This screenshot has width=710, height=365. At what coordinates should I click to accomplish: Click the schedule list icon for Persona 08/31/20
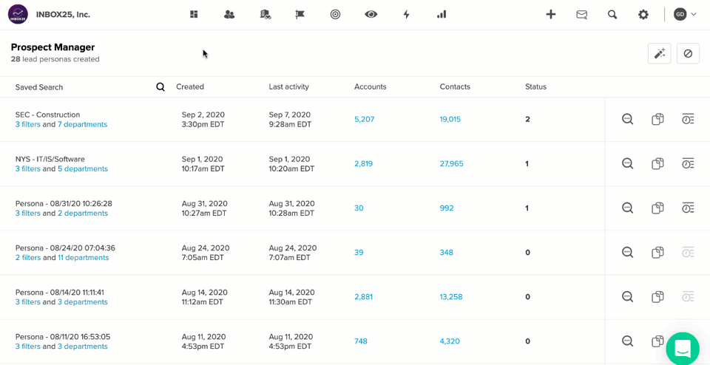pos(688,208)
